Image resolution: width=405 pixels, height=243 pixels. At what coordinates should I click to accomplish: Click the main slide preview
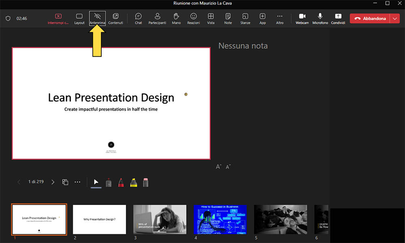pos(111,104)
